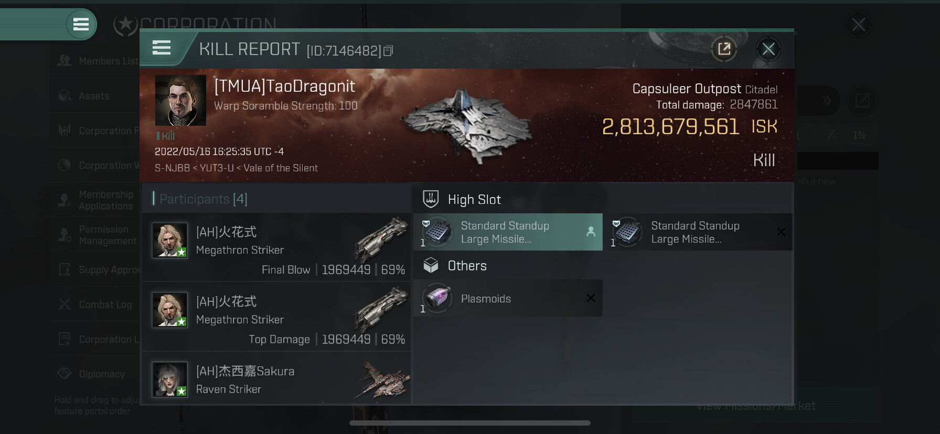The width and height of the screenshot is (940, 434).
Task: Toggle the X mark on second missile launcher
Action: pos(781,232)
